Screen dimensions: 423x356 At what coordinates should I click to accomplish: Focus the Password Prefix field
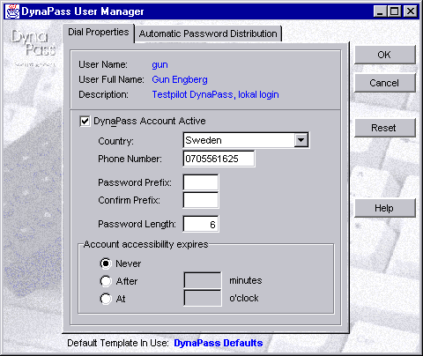pyautogui.click(x=201, y=182)
